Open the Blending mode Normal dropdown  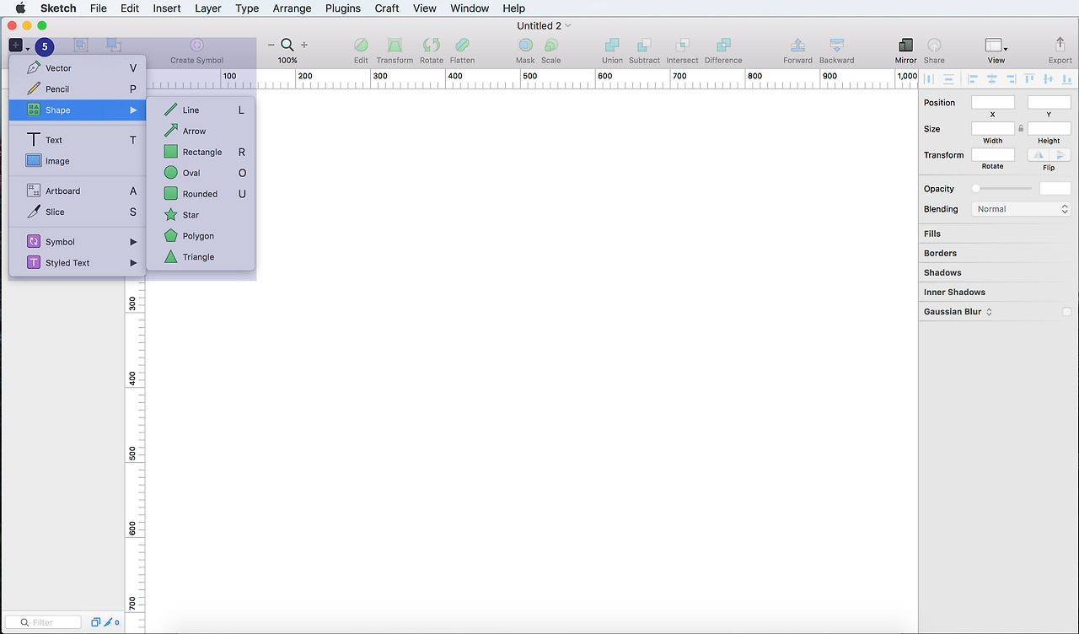pyautogui.click(x=1022, y=209)
